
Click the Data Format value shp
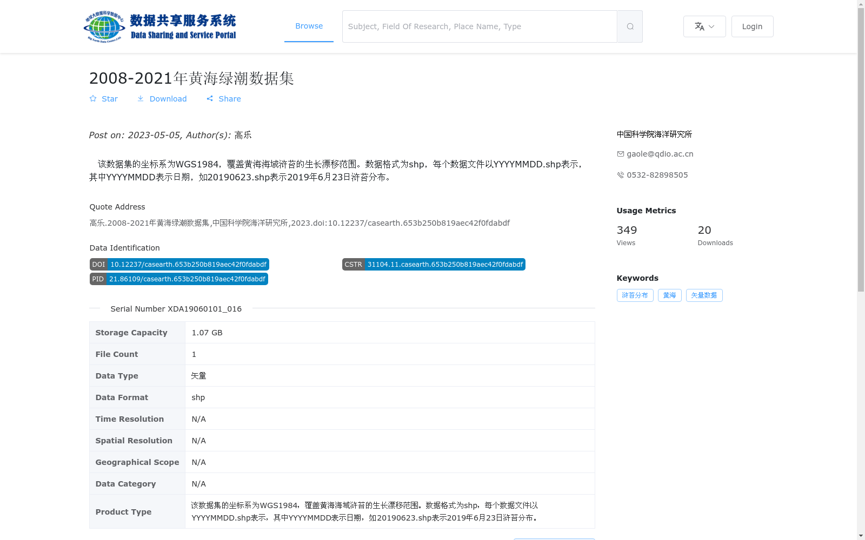pyautogui.click(x=198, y=397)
